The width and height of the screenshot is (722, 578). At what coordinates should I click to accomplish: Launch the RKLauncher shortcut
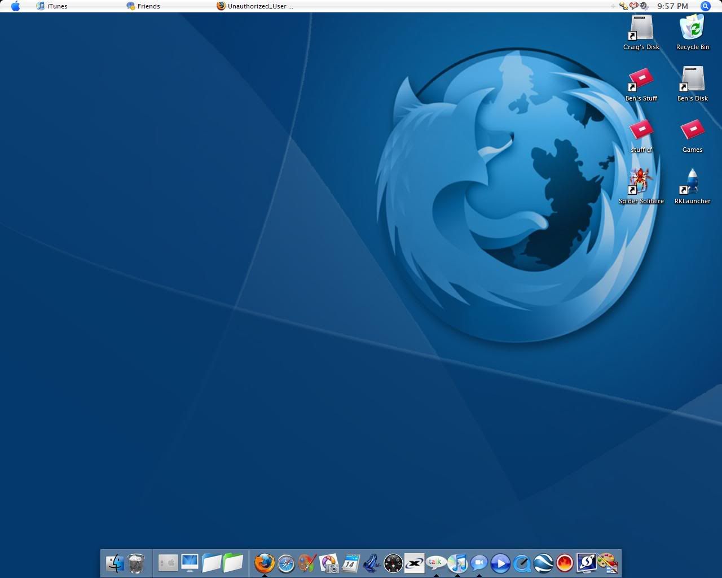pyautogui.click(x=693, y=187)
